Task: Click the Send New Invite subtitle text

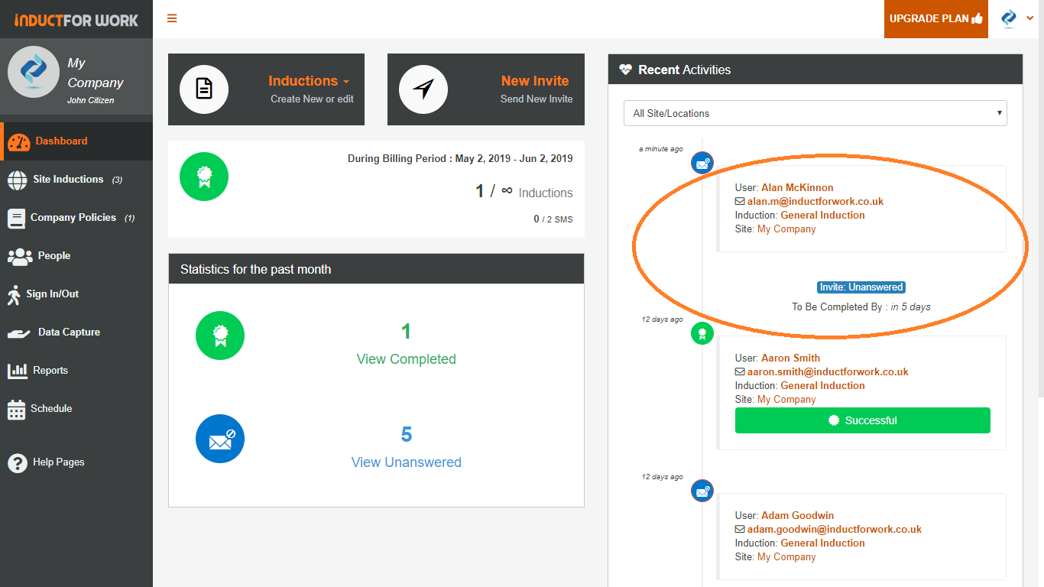Action: click(537, 99)
